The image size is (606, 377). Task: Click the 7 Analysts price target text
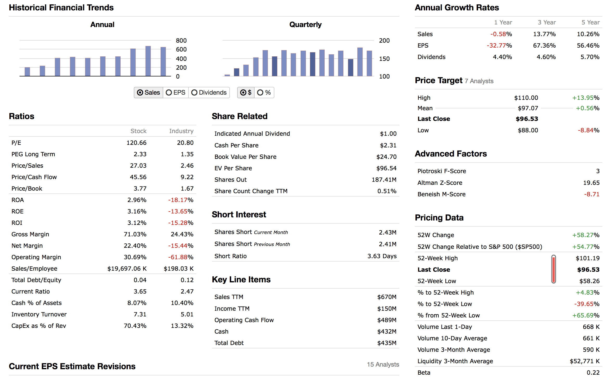coord(479,81)
